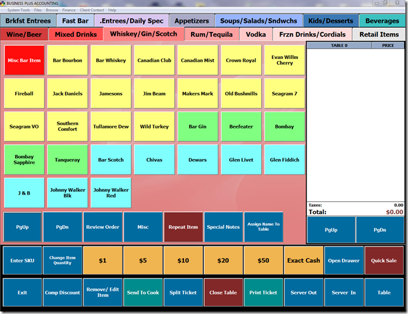Add Special Notes to the item
The height and width of the screenshot is (314, 408).
pos(223,227)
